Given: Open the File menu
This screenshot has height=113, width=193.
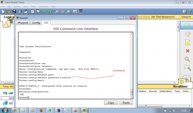Looking at the screenshot, I should [3, 6].
